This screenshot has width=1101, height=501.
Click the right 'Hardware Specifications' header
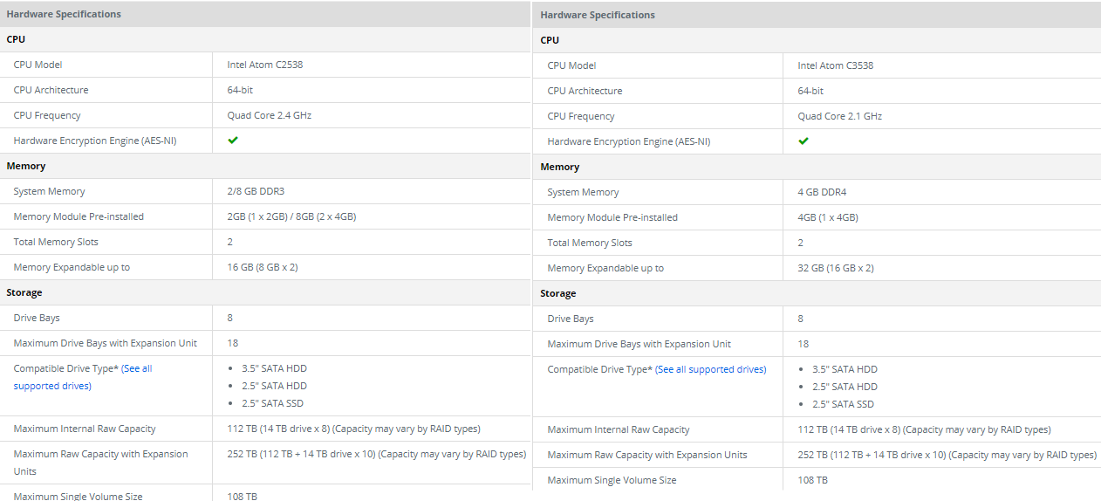(x=598, y=15)
